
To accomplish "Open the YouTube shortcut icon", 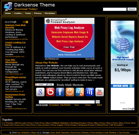I will point(100,92).
